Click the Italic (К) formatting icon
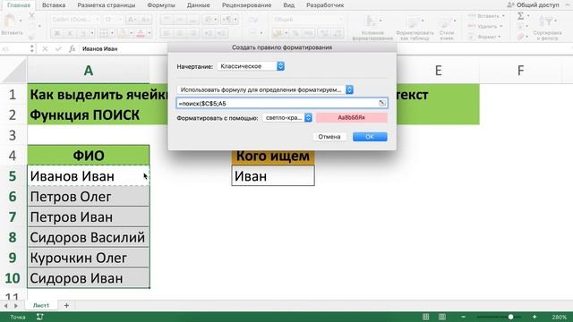Image resolution: width=573 pixels, height=322 pixels. coord(70,33)
